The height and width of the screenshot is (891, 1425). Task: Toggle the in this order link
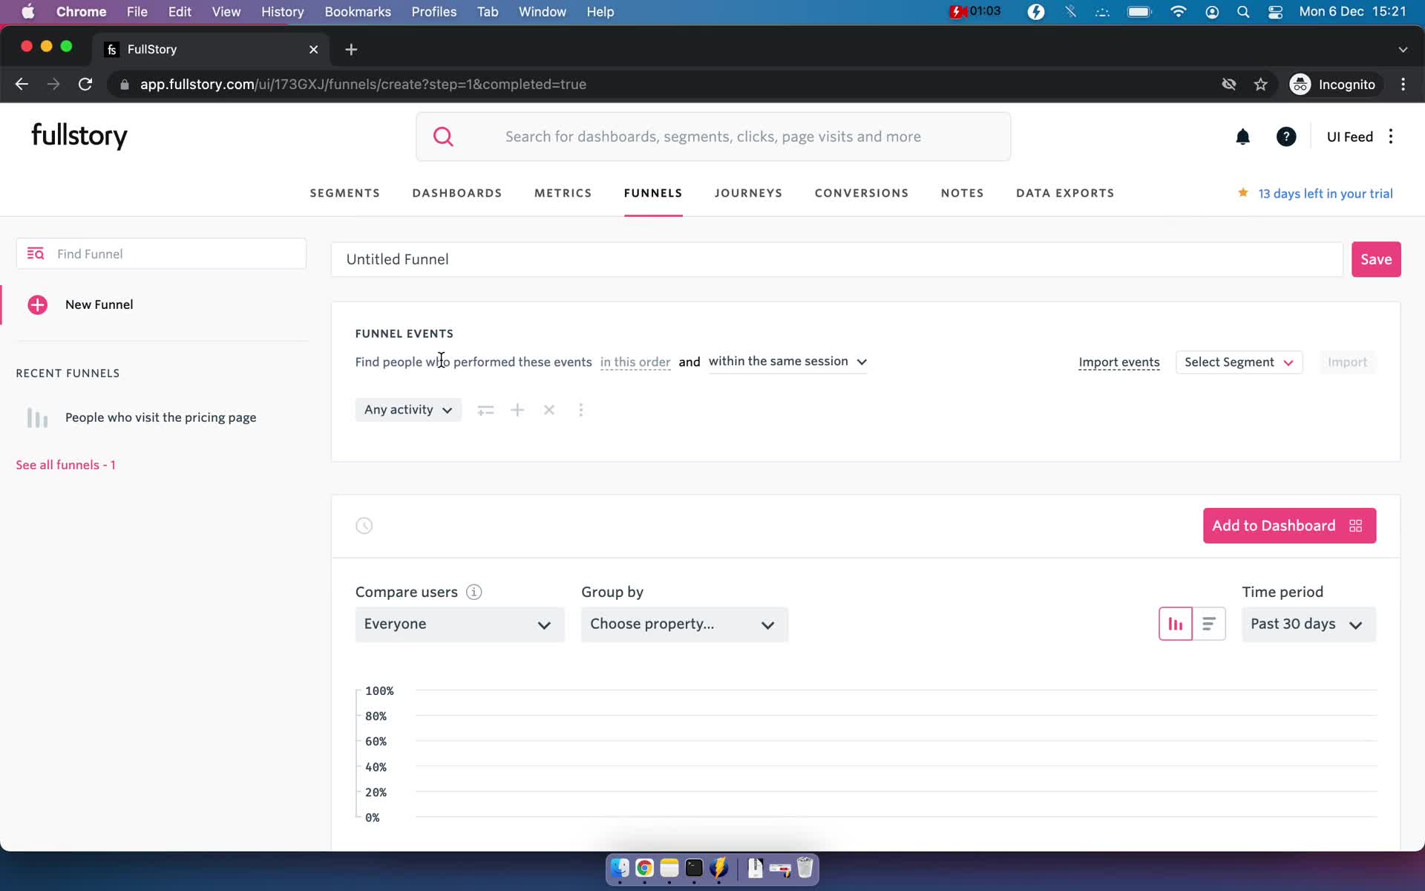click(634, 362)
